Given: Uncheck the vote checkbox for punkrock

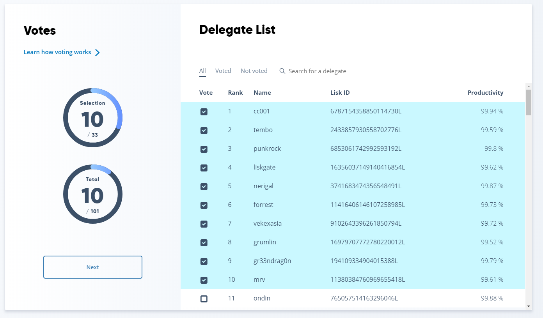Looking at the screenshot, I should (204, 149).
